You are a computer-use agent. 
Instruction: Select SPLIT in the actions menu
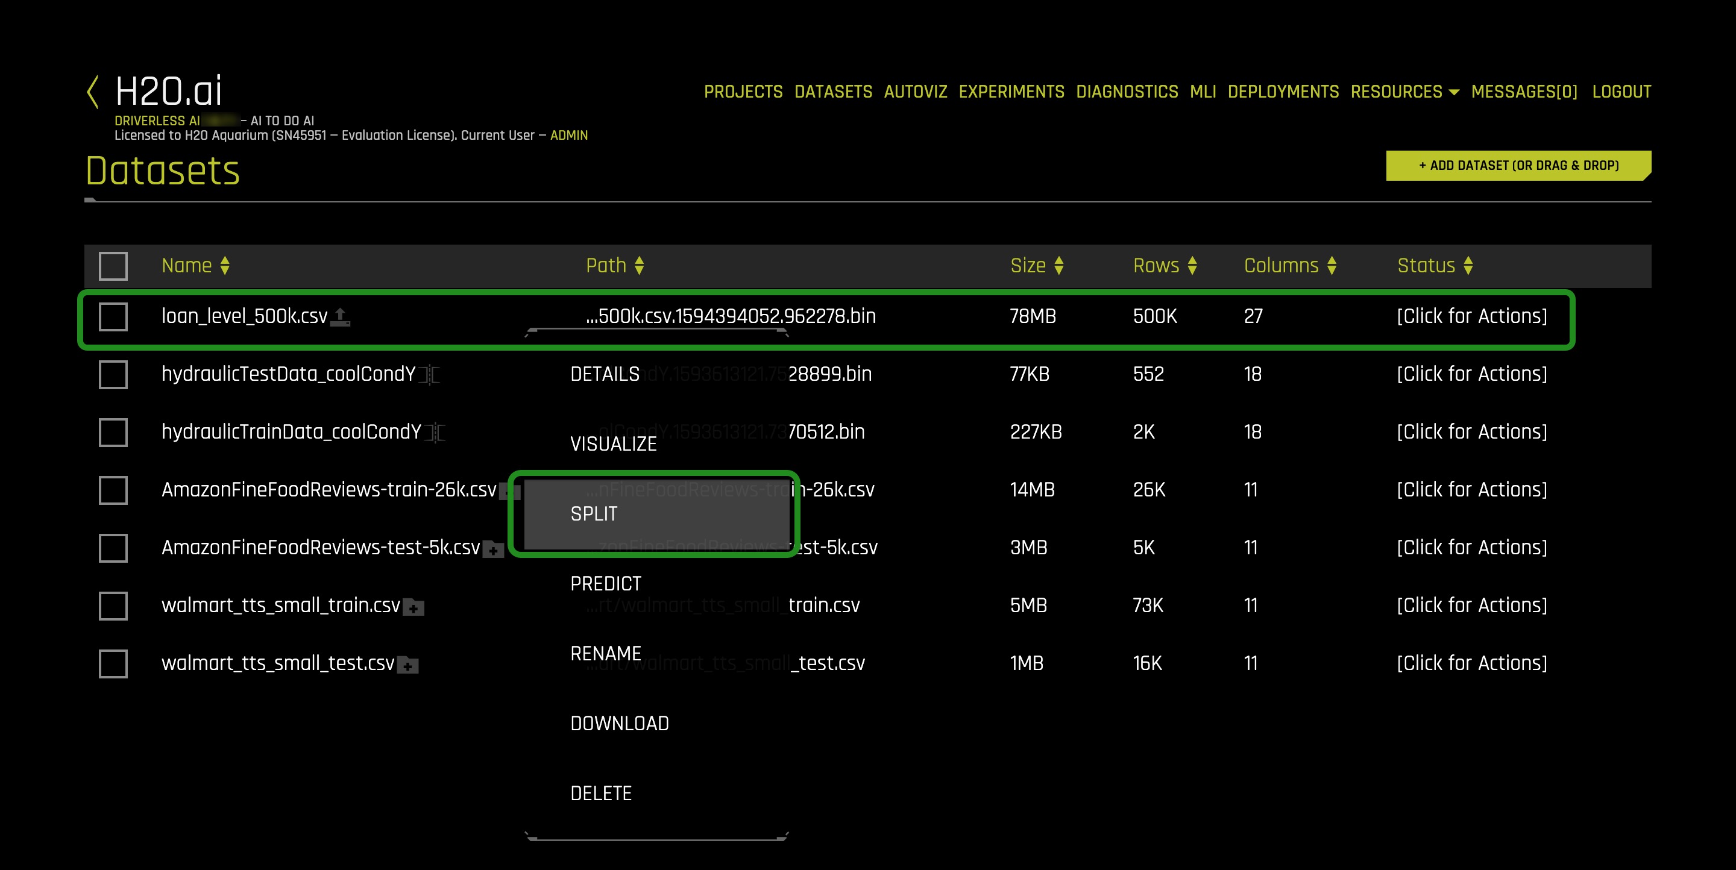coord(657,515)
